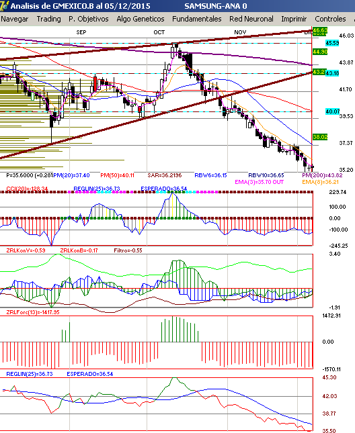Click the OCT month marker on chart
Screen dimensions: 355x433
[x=159, y=32]
